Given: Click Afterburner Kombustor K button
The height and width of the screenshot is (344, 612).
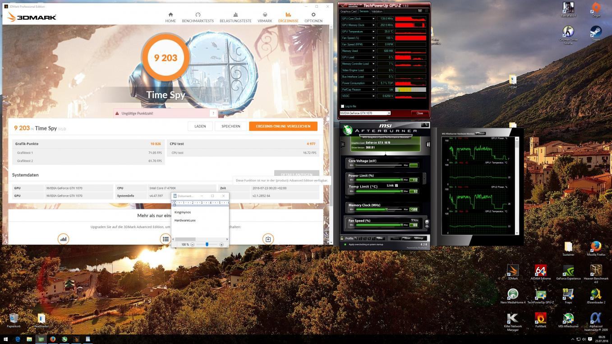Looking at the screenshot, I should point(343,144).
